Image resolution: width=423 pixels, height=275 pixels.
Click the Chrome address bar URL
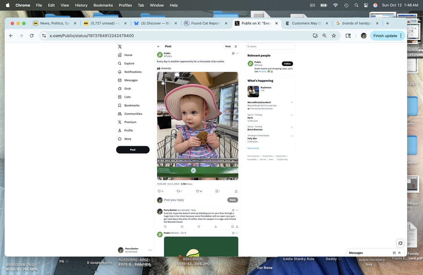tap(92, 36)
